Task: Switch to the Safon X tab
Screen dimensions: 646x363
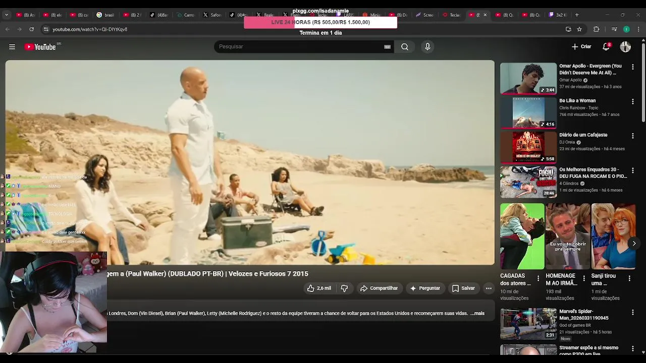Action: coord(212,15)
